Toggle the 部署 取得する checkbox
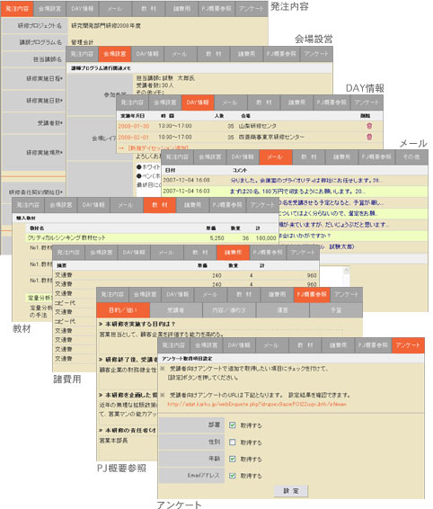The width and height of the screenshot is (433, 509). pos(233,425)
